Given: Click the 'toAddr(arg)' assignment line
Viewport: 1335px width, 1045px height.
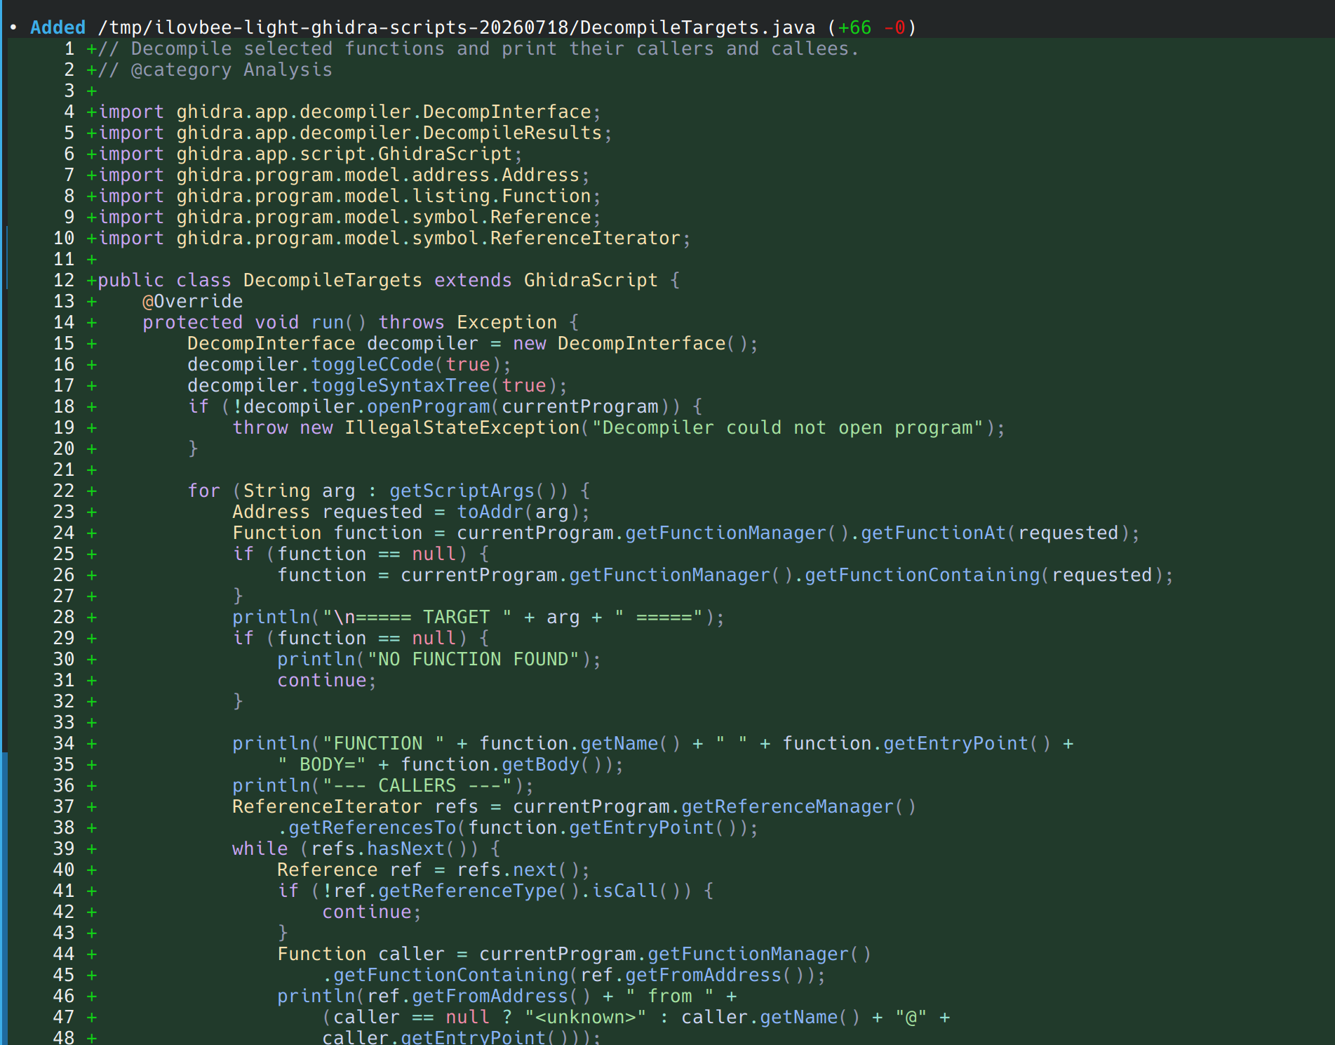Looking at the screenshot, I should (x=411, y=512).
